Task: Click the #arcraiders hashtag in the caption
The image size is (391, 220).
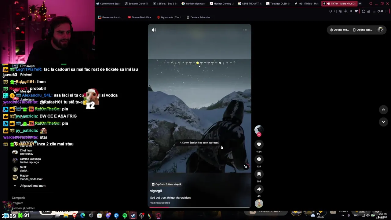Action: click(x=183, y=198)
